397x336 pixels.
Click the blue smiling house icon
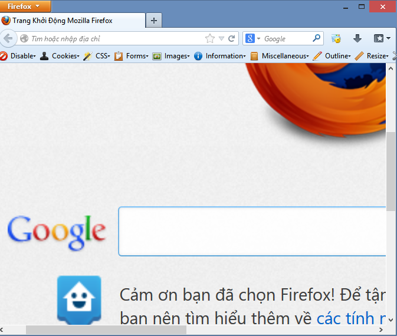(x=79, y=300)
